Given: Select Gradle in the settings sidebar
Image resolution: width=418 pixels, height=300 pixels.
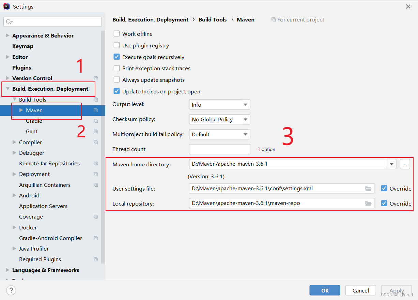Looking at the screenshot, I should click(34, 121).
